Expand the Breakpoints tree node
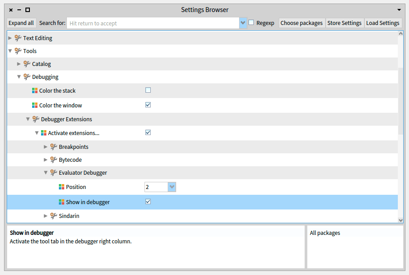 coord(45,147)
